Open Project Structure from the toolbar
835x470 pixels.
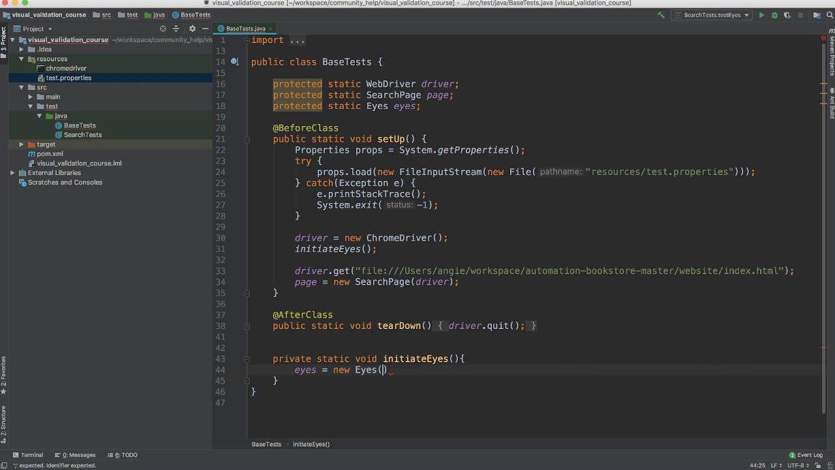[x=817, y=15]
